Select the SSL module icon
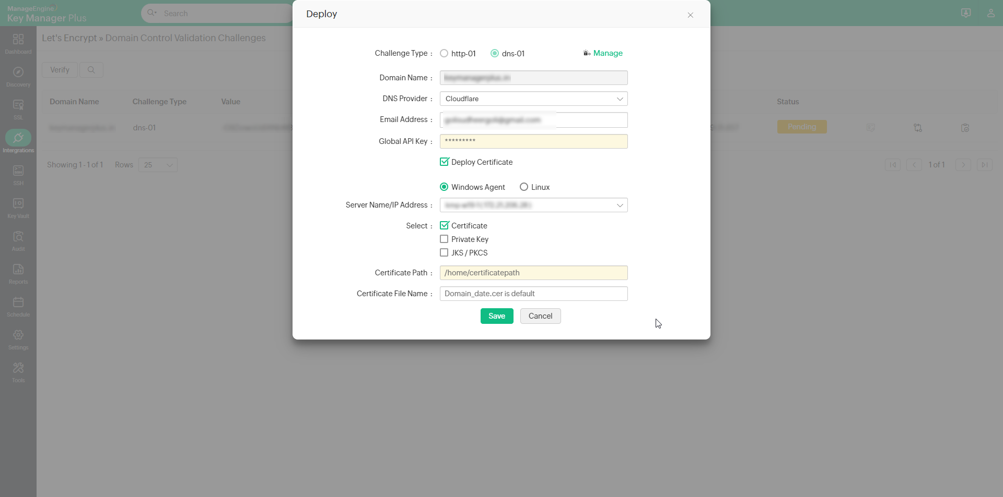The width and height of the screenshot is (1003, 497). tap(18, 108)
